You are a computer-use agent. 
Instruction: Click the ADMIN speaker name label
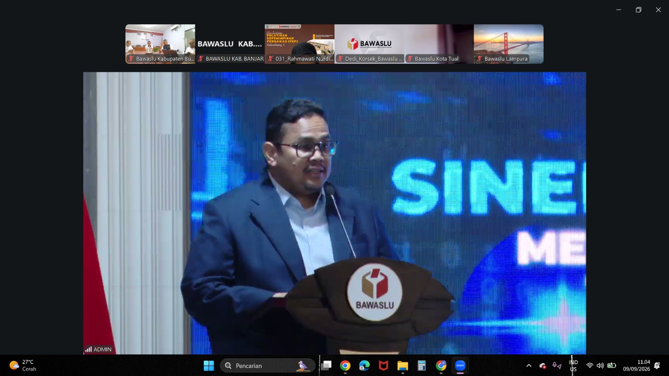click(102, 349)
